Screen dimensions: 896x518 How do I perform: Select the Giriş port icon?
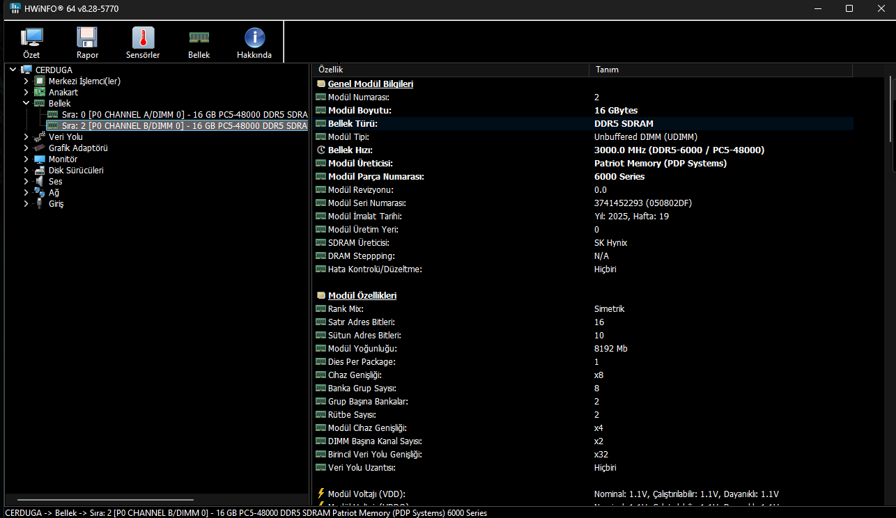pos(40,203)
